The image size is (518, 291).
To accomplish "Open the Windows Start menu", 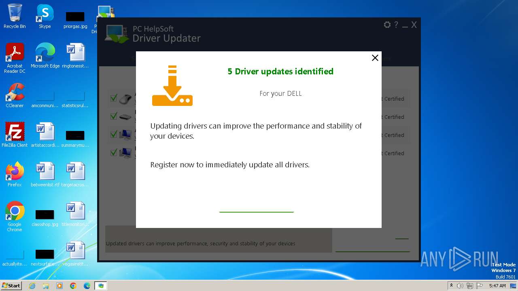I will click(11, 285).
